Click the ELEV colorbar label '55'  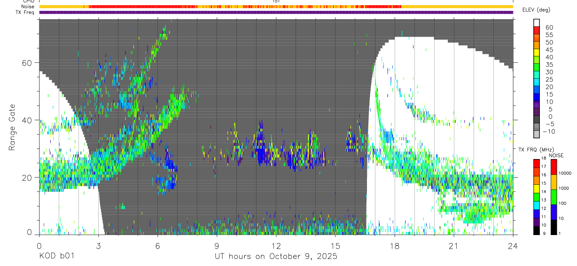(549, 35)
